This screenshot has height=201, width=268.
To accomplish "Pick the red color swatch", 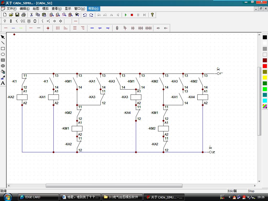I will [x=265, y=66].
